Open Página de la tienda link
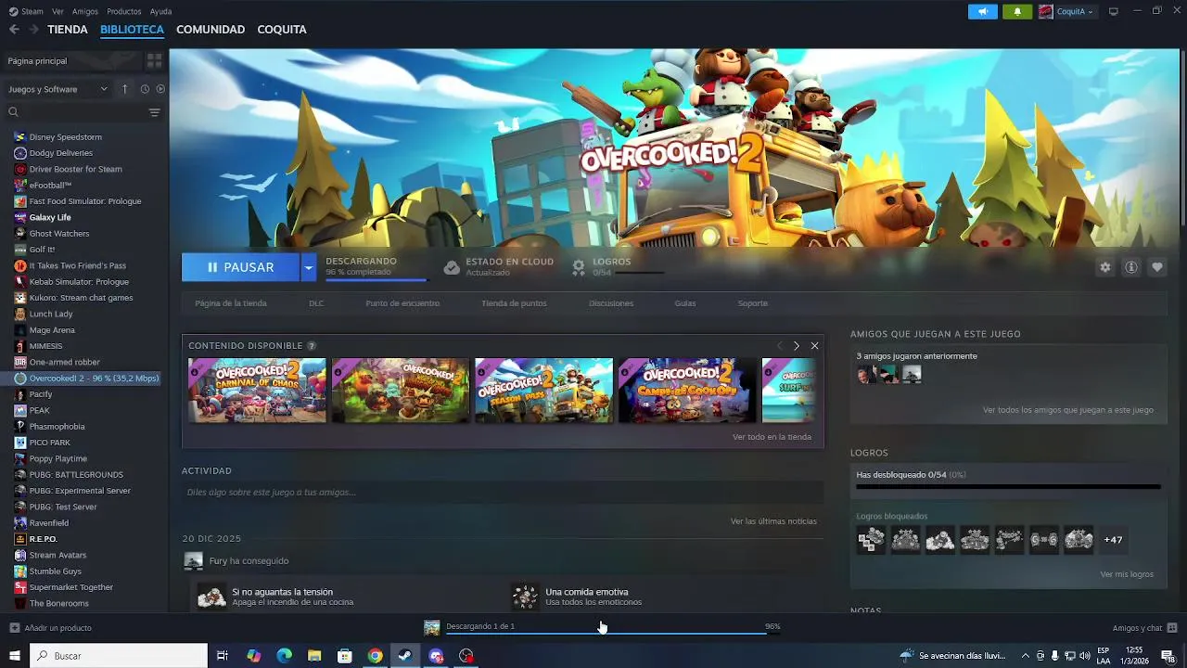The width and height of the screenshot is (1187, 668). (231, 303)
